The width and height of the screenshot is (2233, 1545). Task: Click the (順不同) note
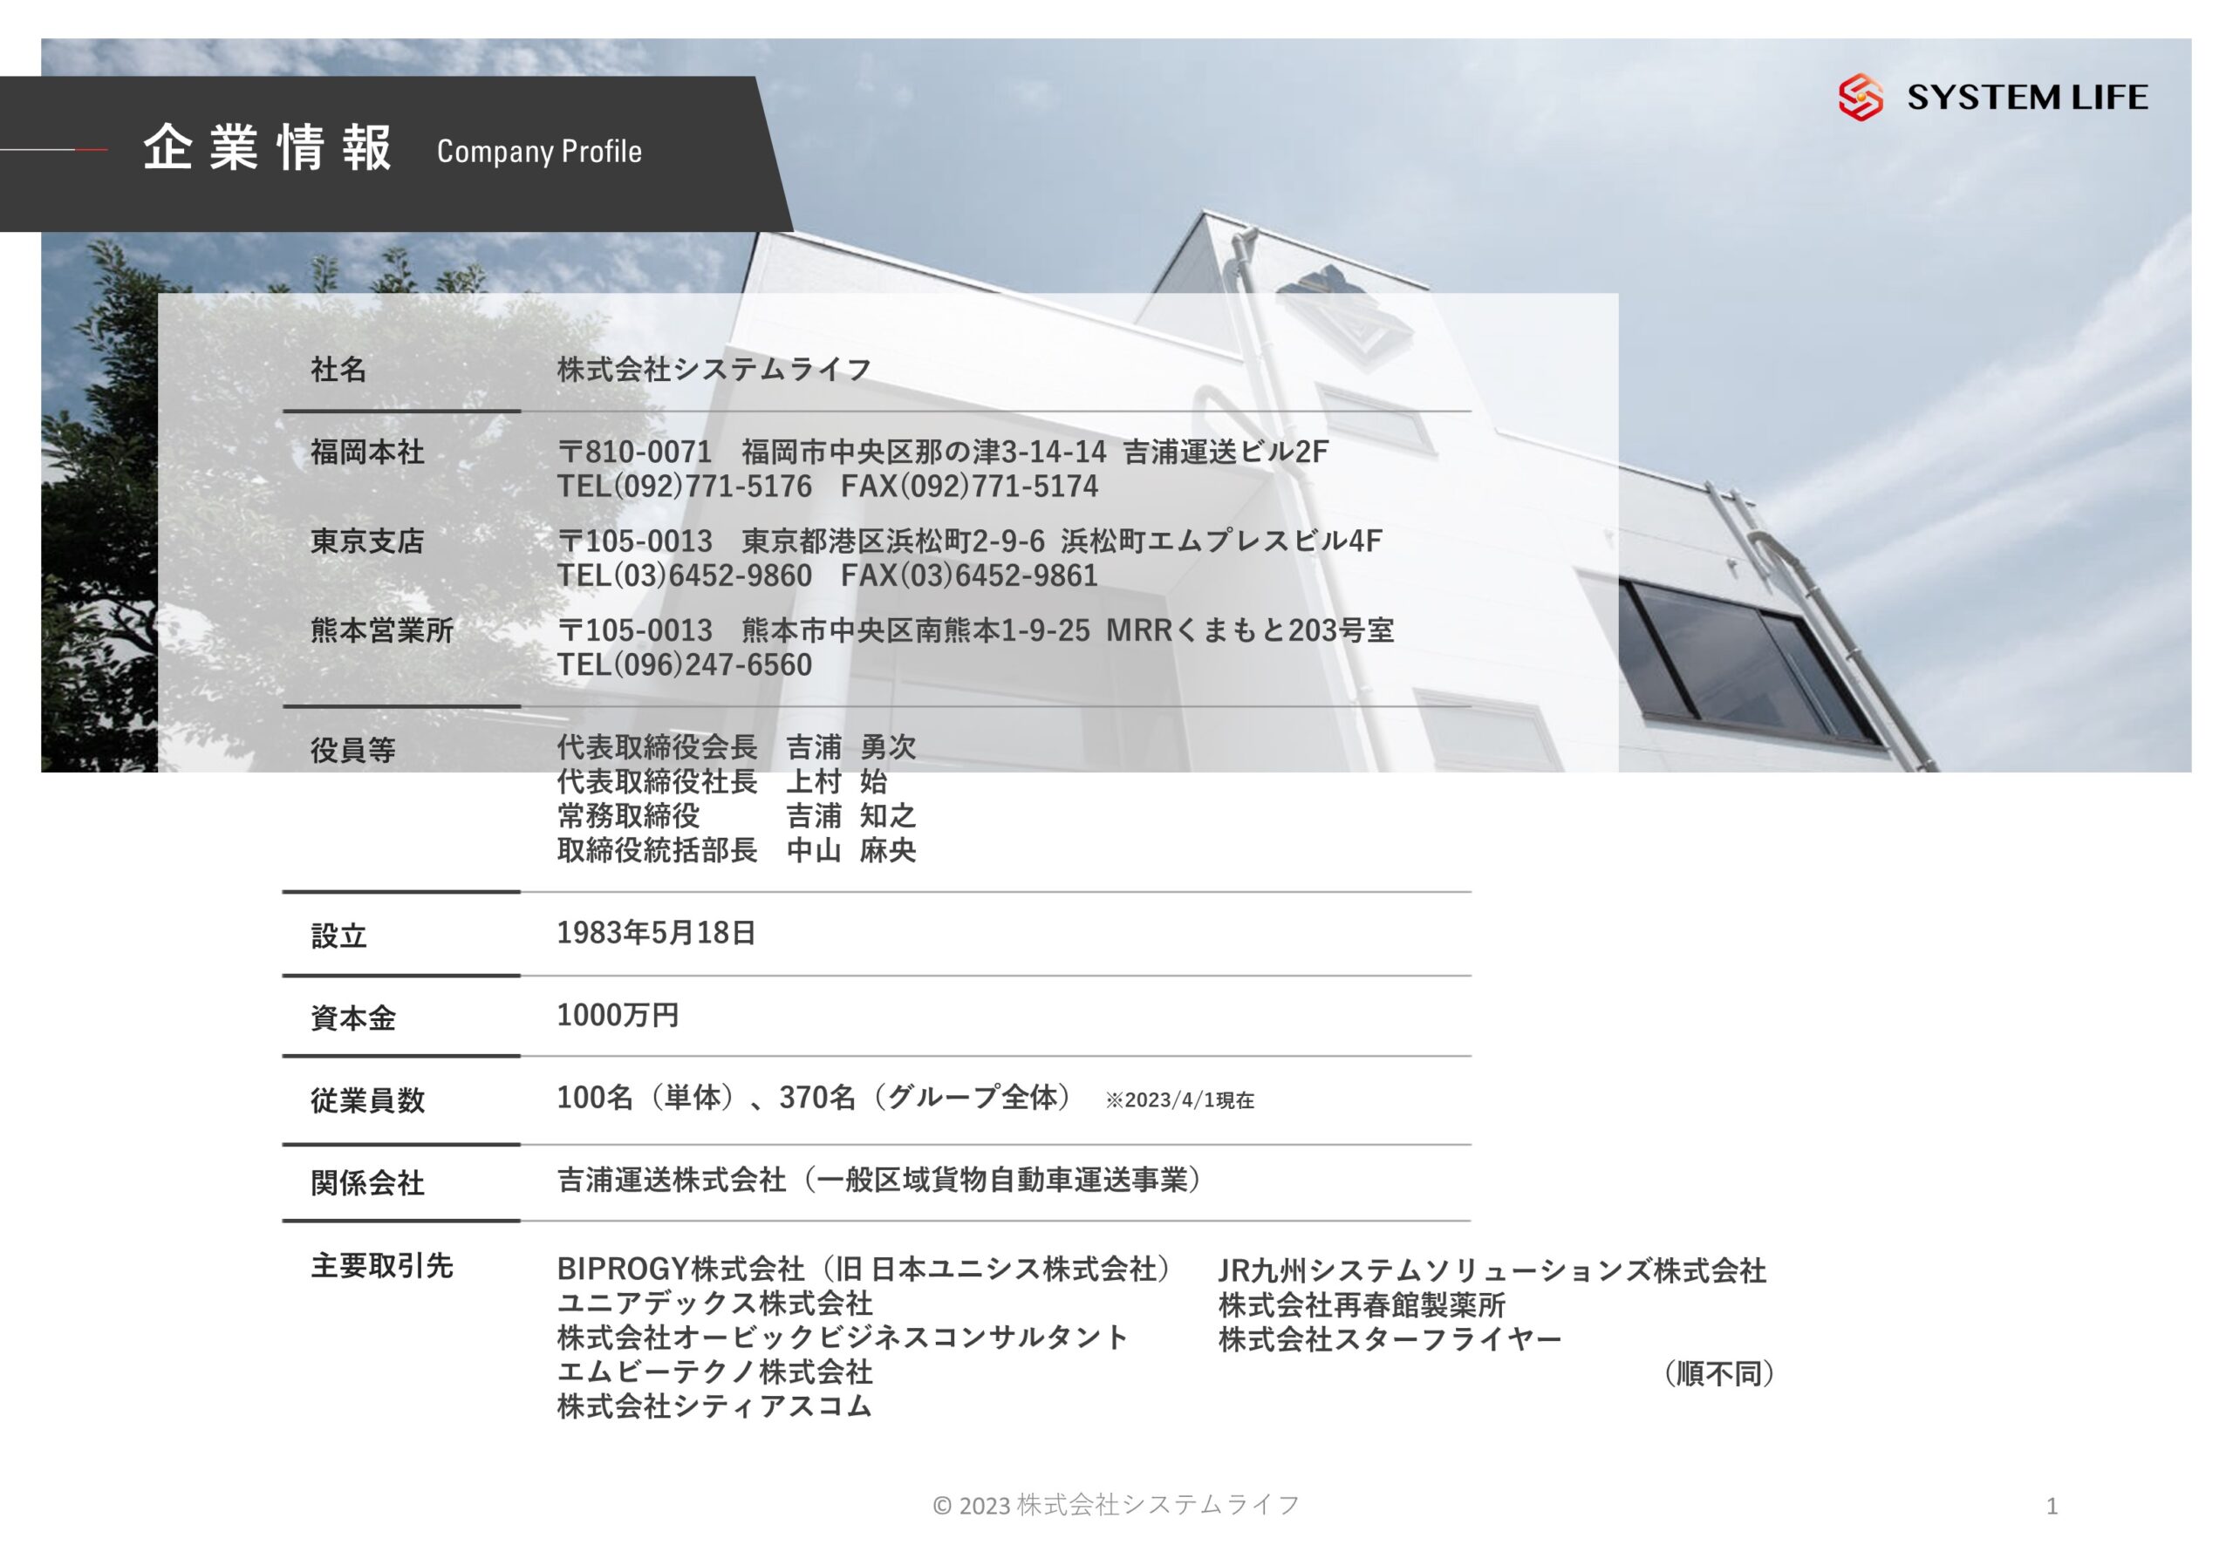tap(1719, 1373)
